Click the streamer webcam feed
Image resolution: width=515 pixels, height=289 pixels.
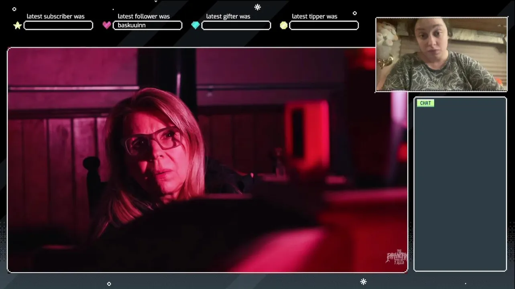pos(441,55)
